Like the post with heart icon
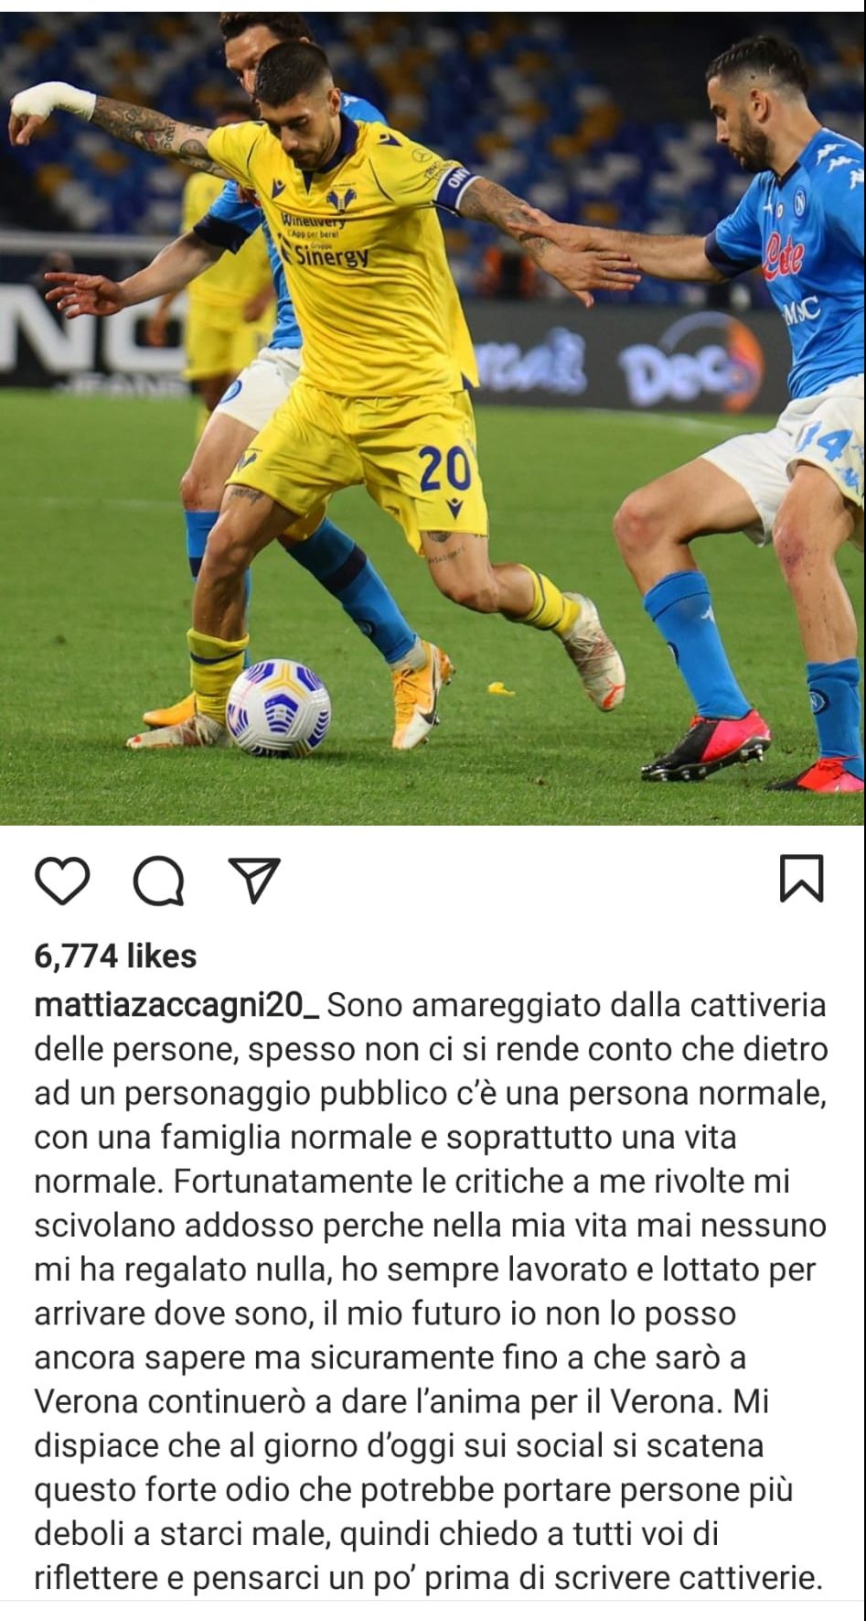866x1621 pixels. (x=62, y=881)
